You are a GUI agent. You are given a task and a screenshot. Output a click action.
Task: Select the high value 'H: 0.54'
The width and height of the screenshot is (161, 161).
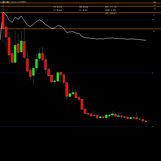coord(83,7)
